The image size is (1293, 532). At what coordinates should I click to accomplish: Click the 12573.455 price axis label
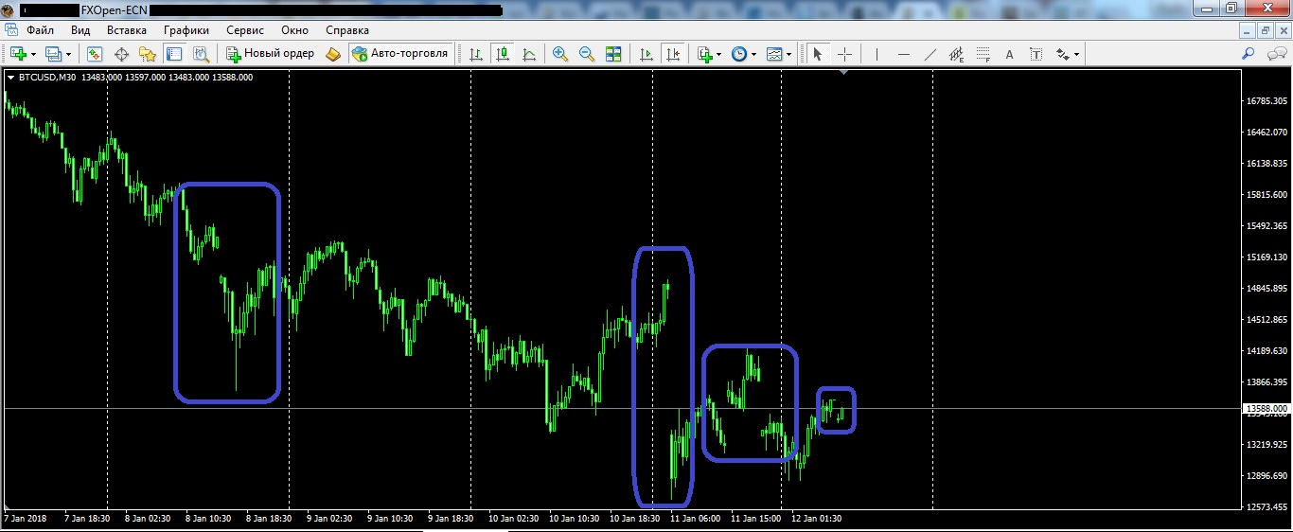click(x=1267, y=506)
